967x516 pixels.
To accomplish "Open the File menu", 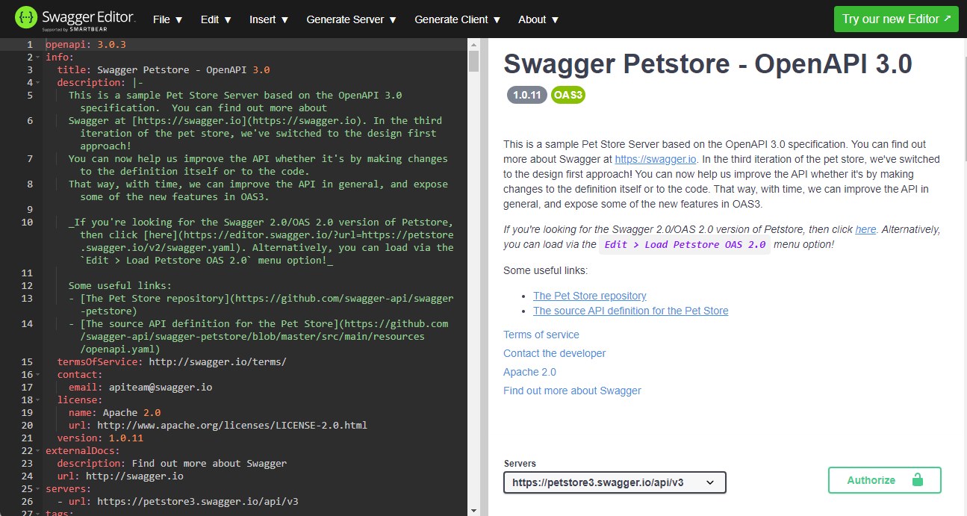I will pos(167,19).
